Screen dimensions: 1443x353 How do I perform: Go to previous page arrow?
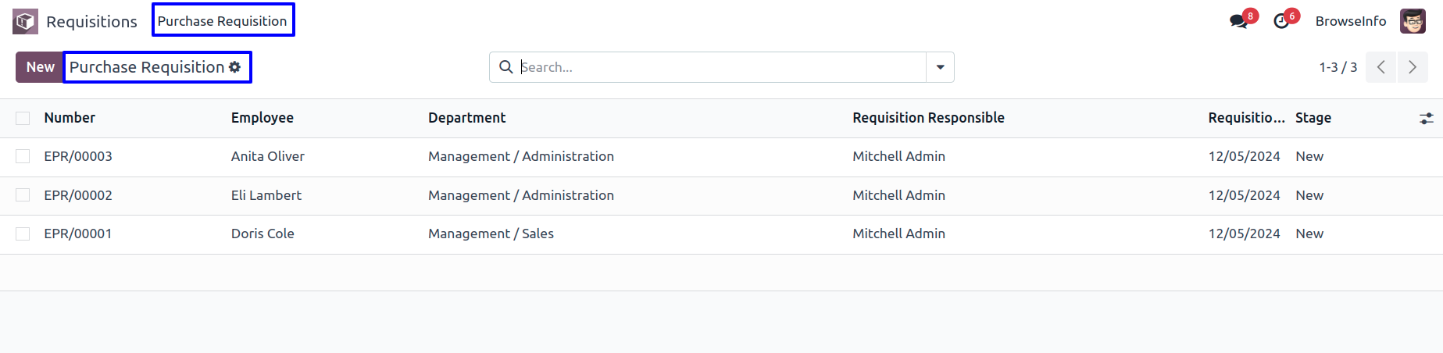(x=1380, y=67)
